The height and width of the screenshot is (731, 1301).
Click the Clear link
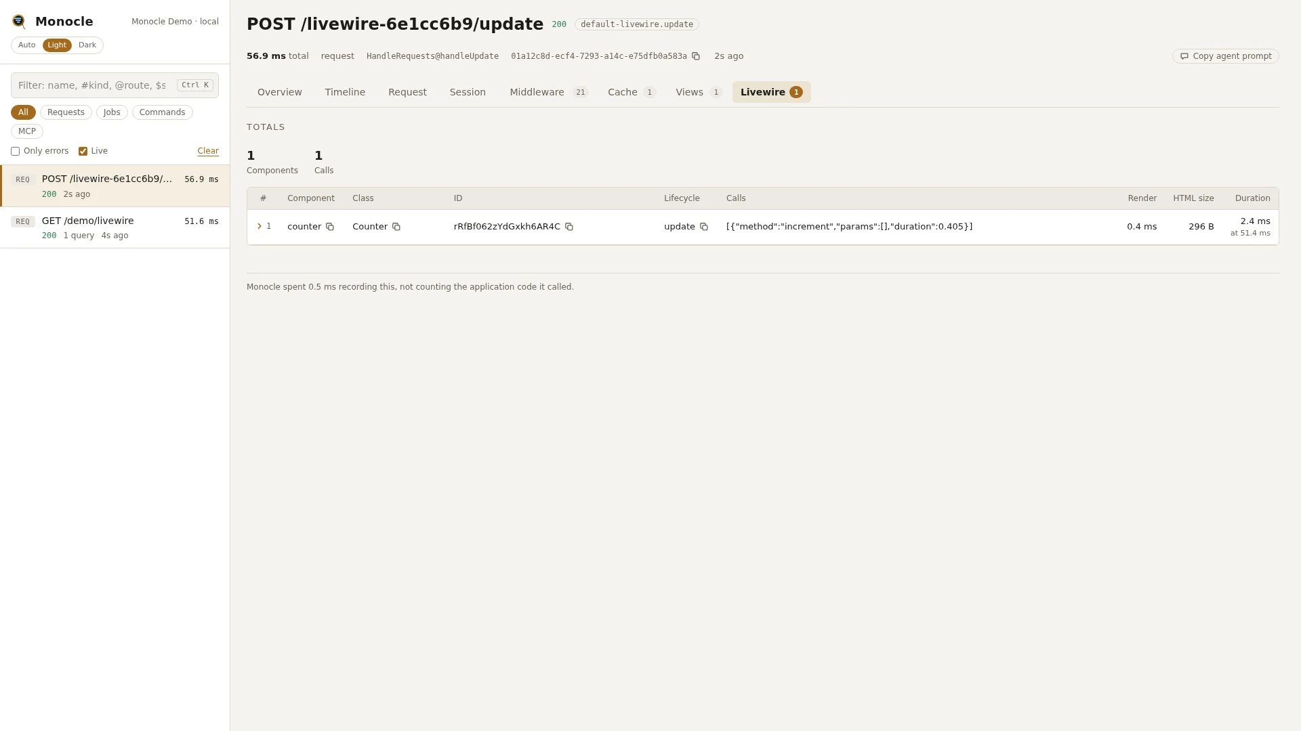pyautogui.click(x=208, y=152)
